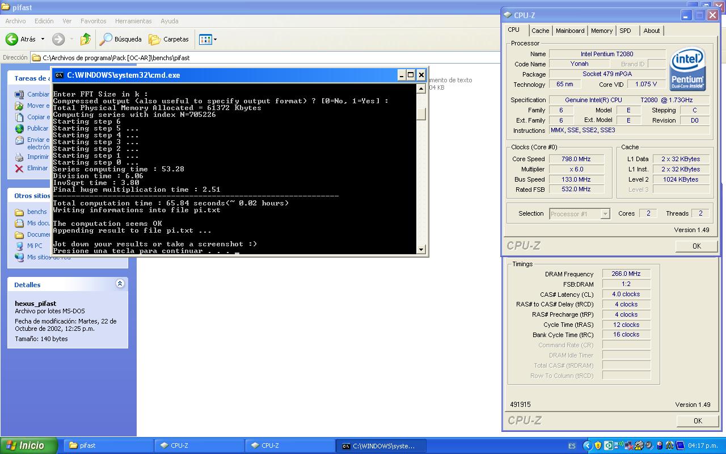Click the cmd.exe title bar icon
This screenshot has height=454, width=726.
(59, 75)
